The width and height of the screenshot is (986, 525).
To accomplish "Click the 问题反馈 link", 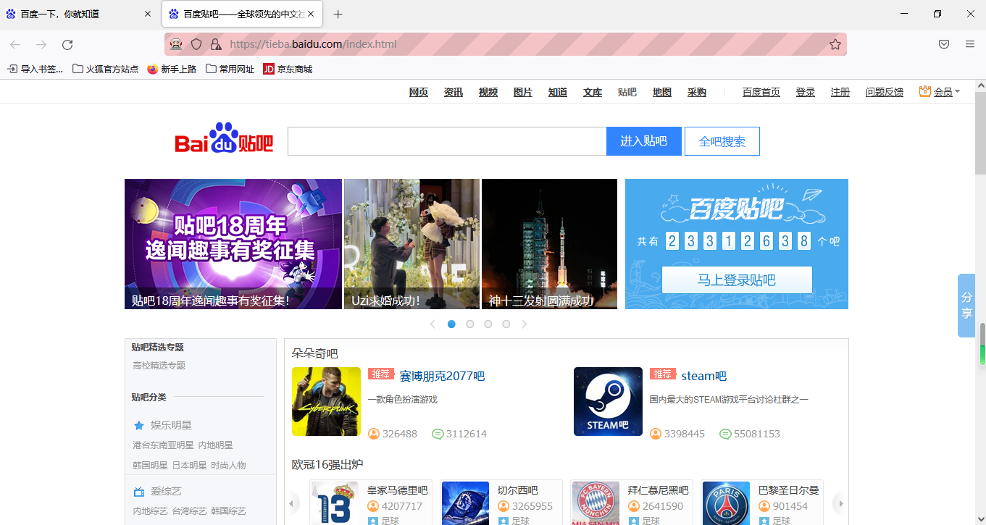I will pos(885,92).
